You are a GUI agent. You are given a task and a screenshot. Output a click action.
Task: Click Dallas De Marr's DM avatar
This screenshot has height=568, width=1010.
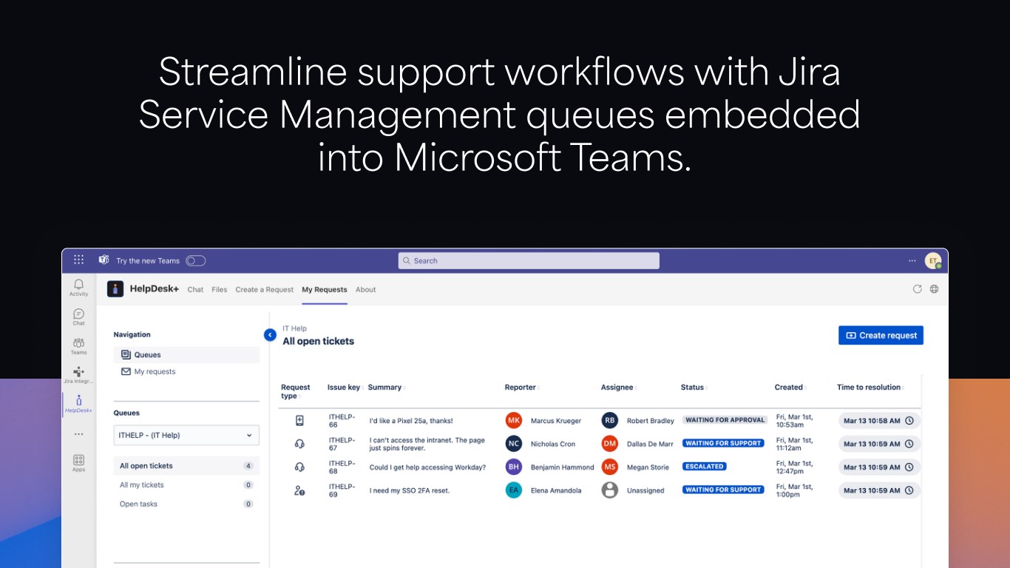610,444
